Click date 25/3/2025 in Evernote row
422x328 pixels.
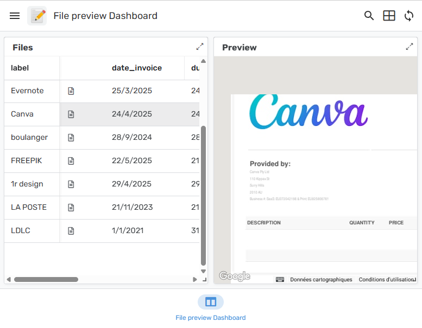click(132, 91)
